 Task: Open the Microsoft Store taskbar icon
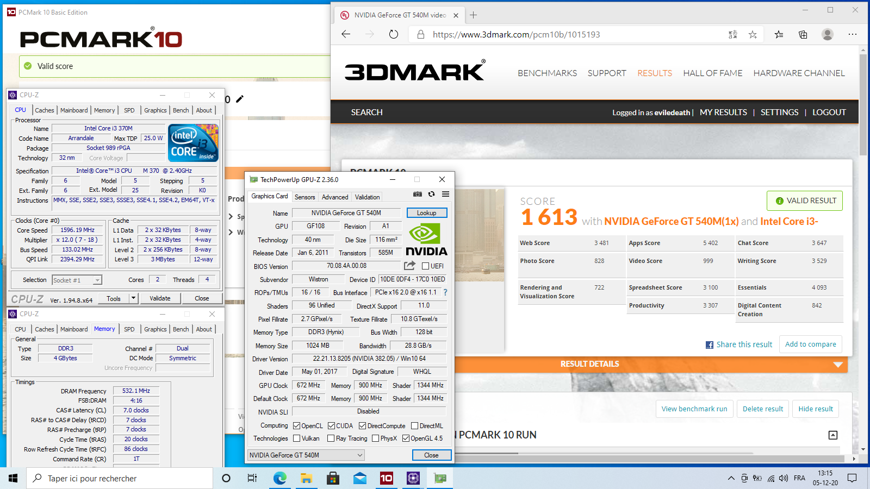333,478
